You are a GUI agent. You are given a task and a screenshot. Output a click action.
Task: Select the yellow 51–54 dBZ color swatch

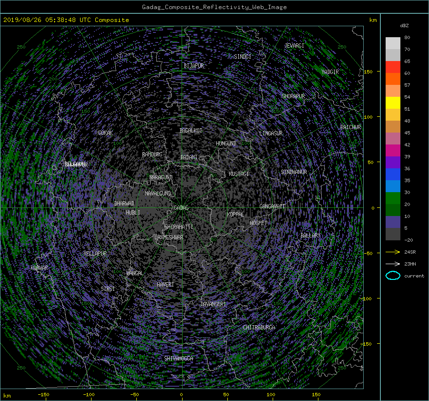point(393,103)
